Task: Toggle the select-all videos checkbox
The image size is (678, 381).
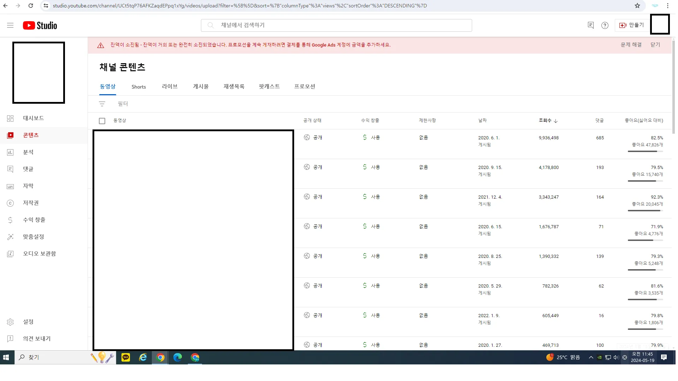Action: pos(102,121)
